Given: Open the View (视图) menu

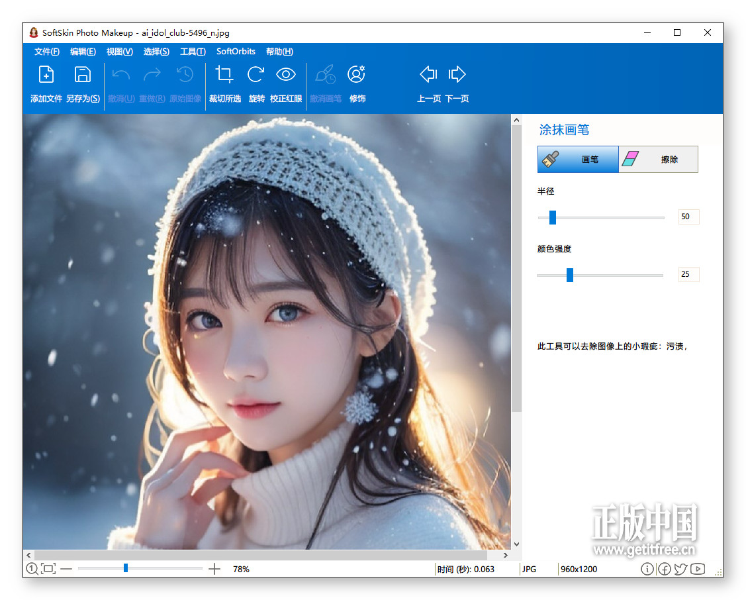Looking at the screenshot, I should (x=119, y=52).
